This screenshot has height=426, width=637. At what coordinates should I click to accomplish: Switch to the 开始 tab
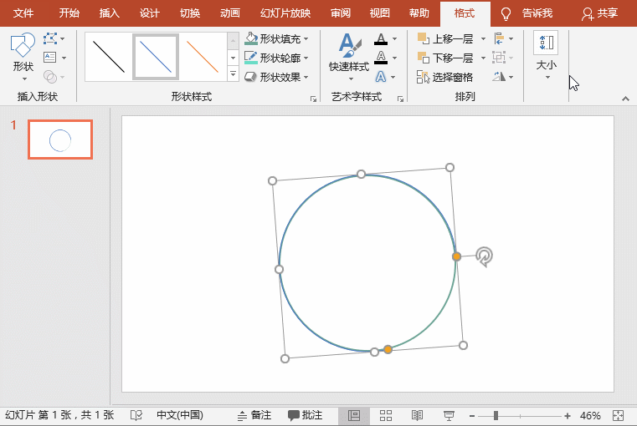click(x=69, y=13)
